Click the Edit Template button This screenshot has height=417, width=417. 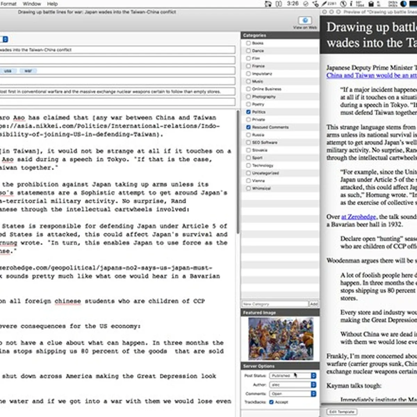(x=342, y=412)
